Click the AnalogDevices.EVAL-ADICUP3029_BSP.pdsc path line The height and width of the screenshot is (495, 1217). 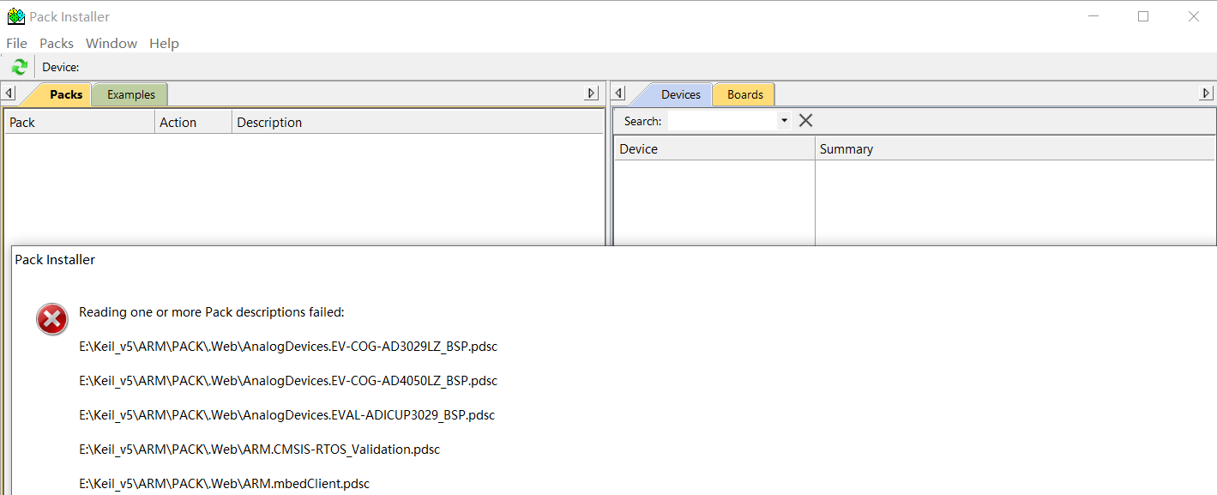click(286, 415)
